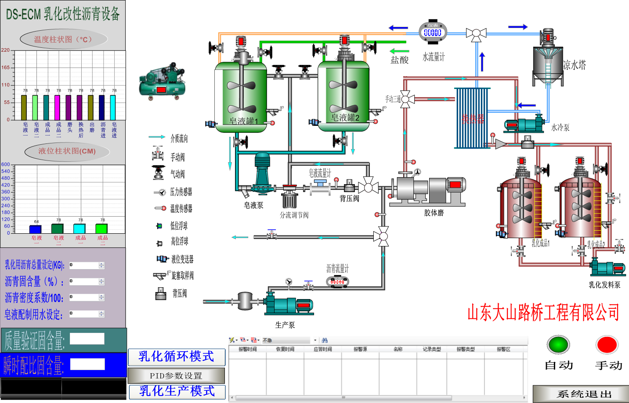This screenshot has width=629, height=403.
Task: Click the stepper of asphalt solid content field
Action: pyautogui.click(x=101, y=282)
